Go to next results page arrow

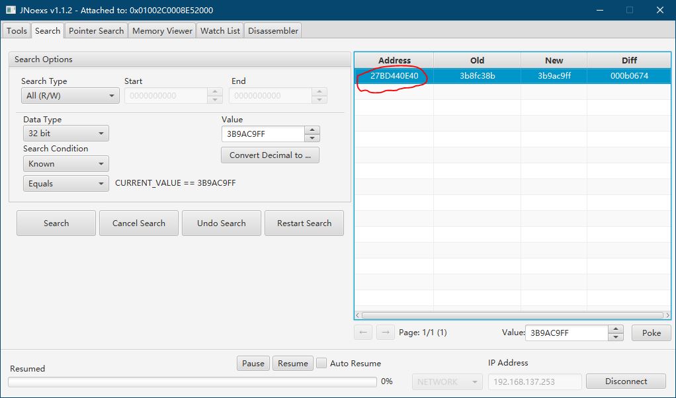click(x=386, y=333)
